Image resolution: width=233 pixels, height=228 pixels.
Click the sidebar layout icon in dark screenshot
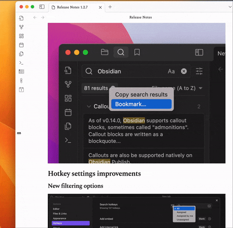[199, 52]
